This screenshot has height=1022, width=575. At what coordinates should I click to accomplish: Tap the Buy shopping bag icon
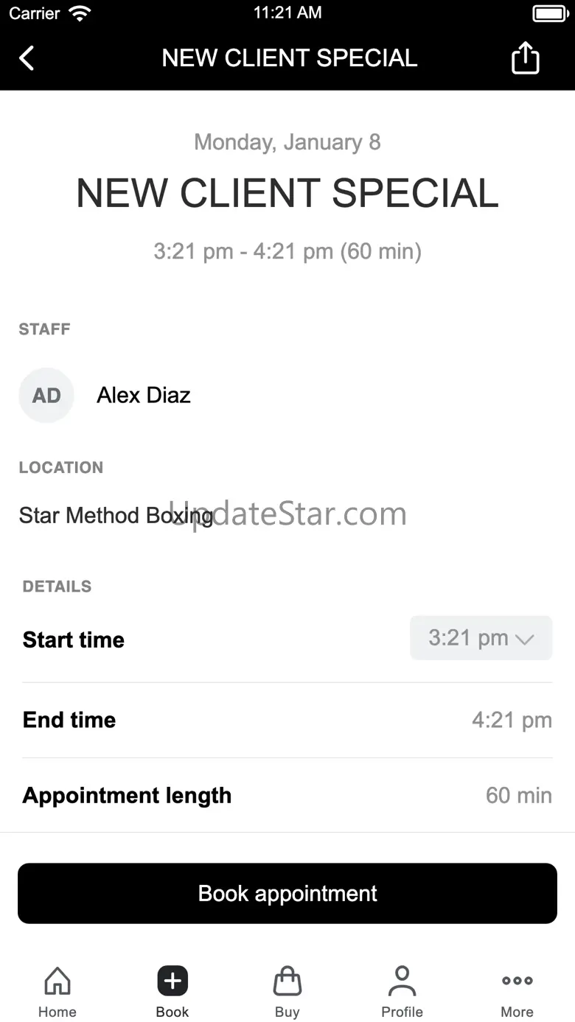(x=287, y=981)
